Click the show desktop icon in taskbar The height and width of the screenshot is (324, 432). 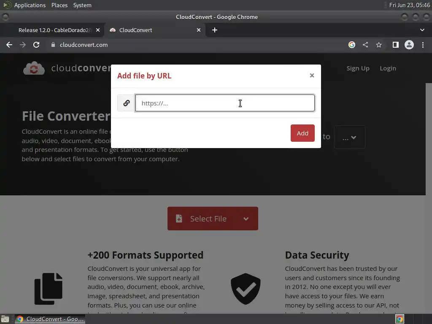(x=5, y=319)
